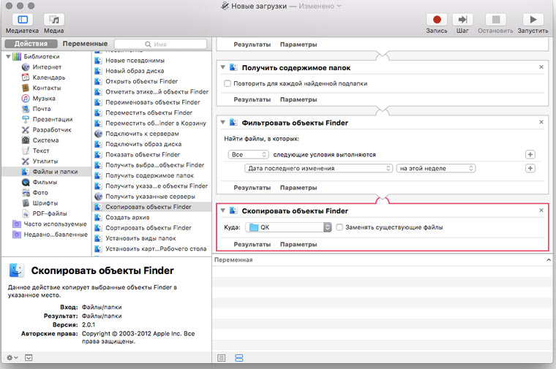Viewport: 556px width, 369px height.
Task: Collapse the Получить содержимое папок action
Action: [222, 67]
